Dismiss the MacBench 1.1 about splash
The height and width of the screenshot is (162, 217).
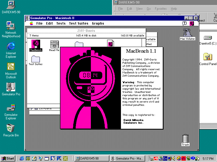[x=111, y=88]
